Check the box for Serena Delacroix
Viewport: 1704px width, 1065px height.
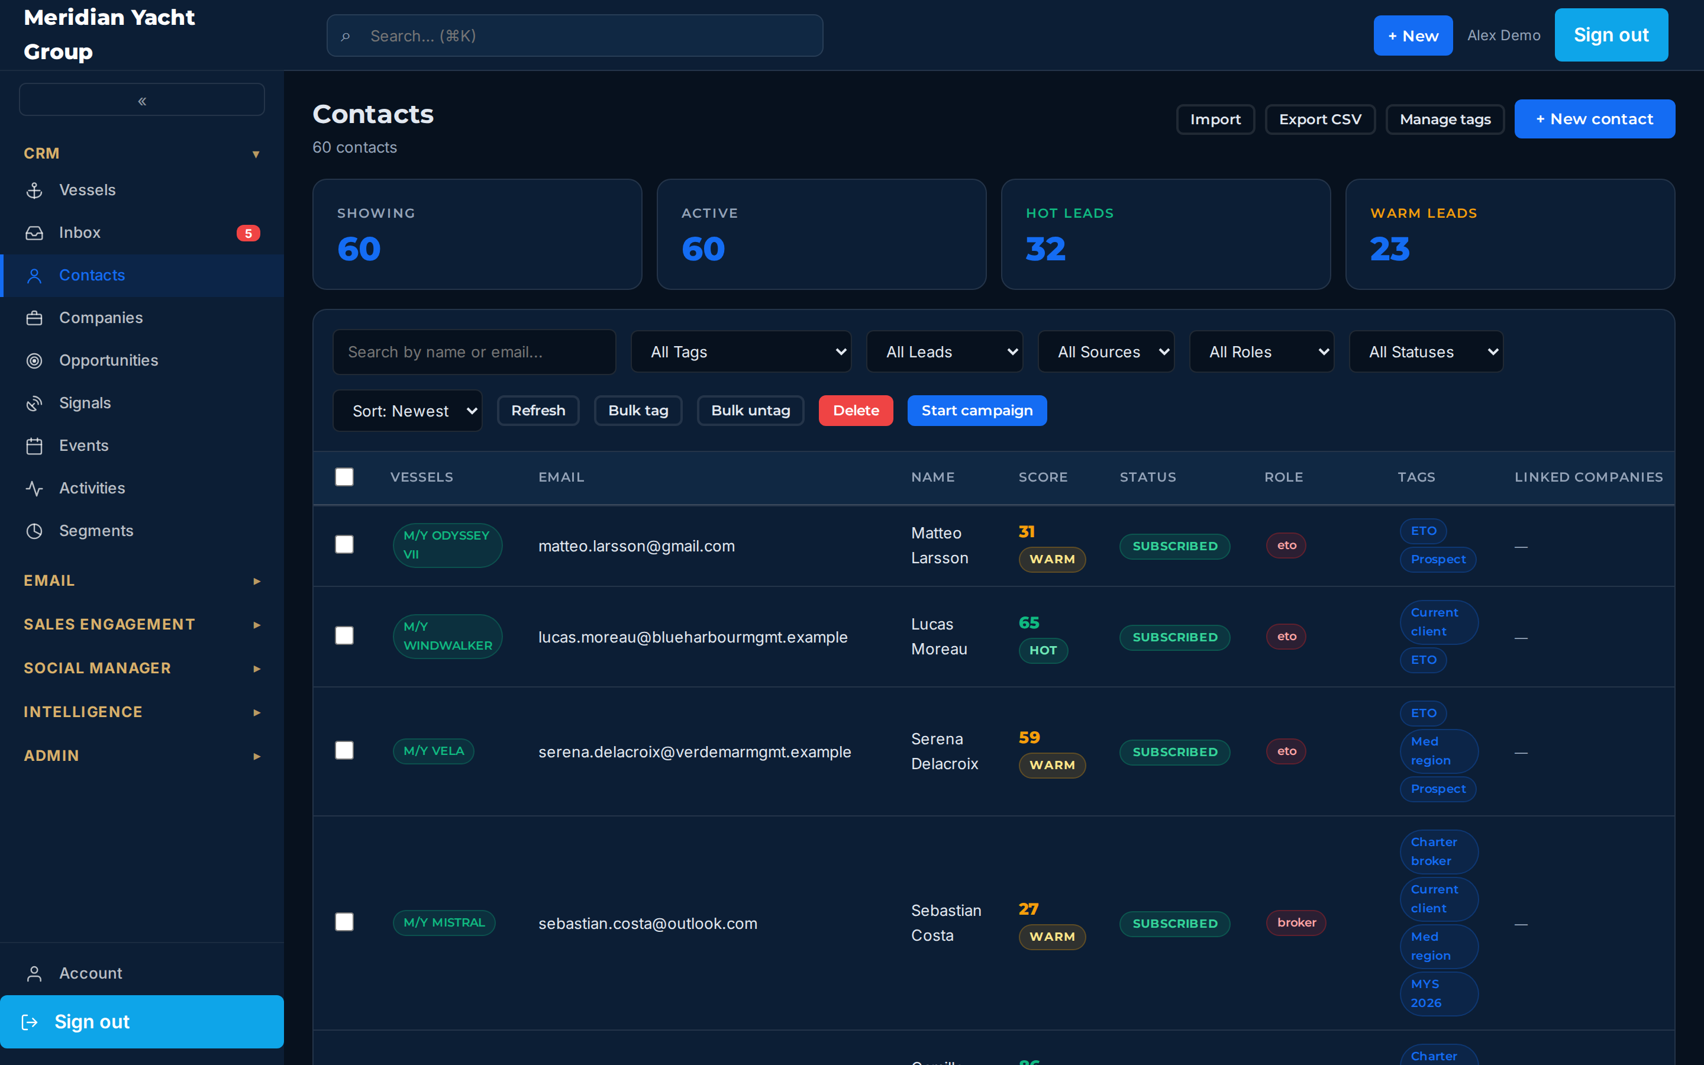(344, 750)
